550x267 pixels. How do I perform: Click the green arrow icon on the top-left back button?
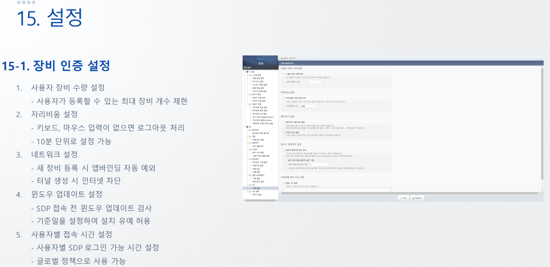click(282, 58)
